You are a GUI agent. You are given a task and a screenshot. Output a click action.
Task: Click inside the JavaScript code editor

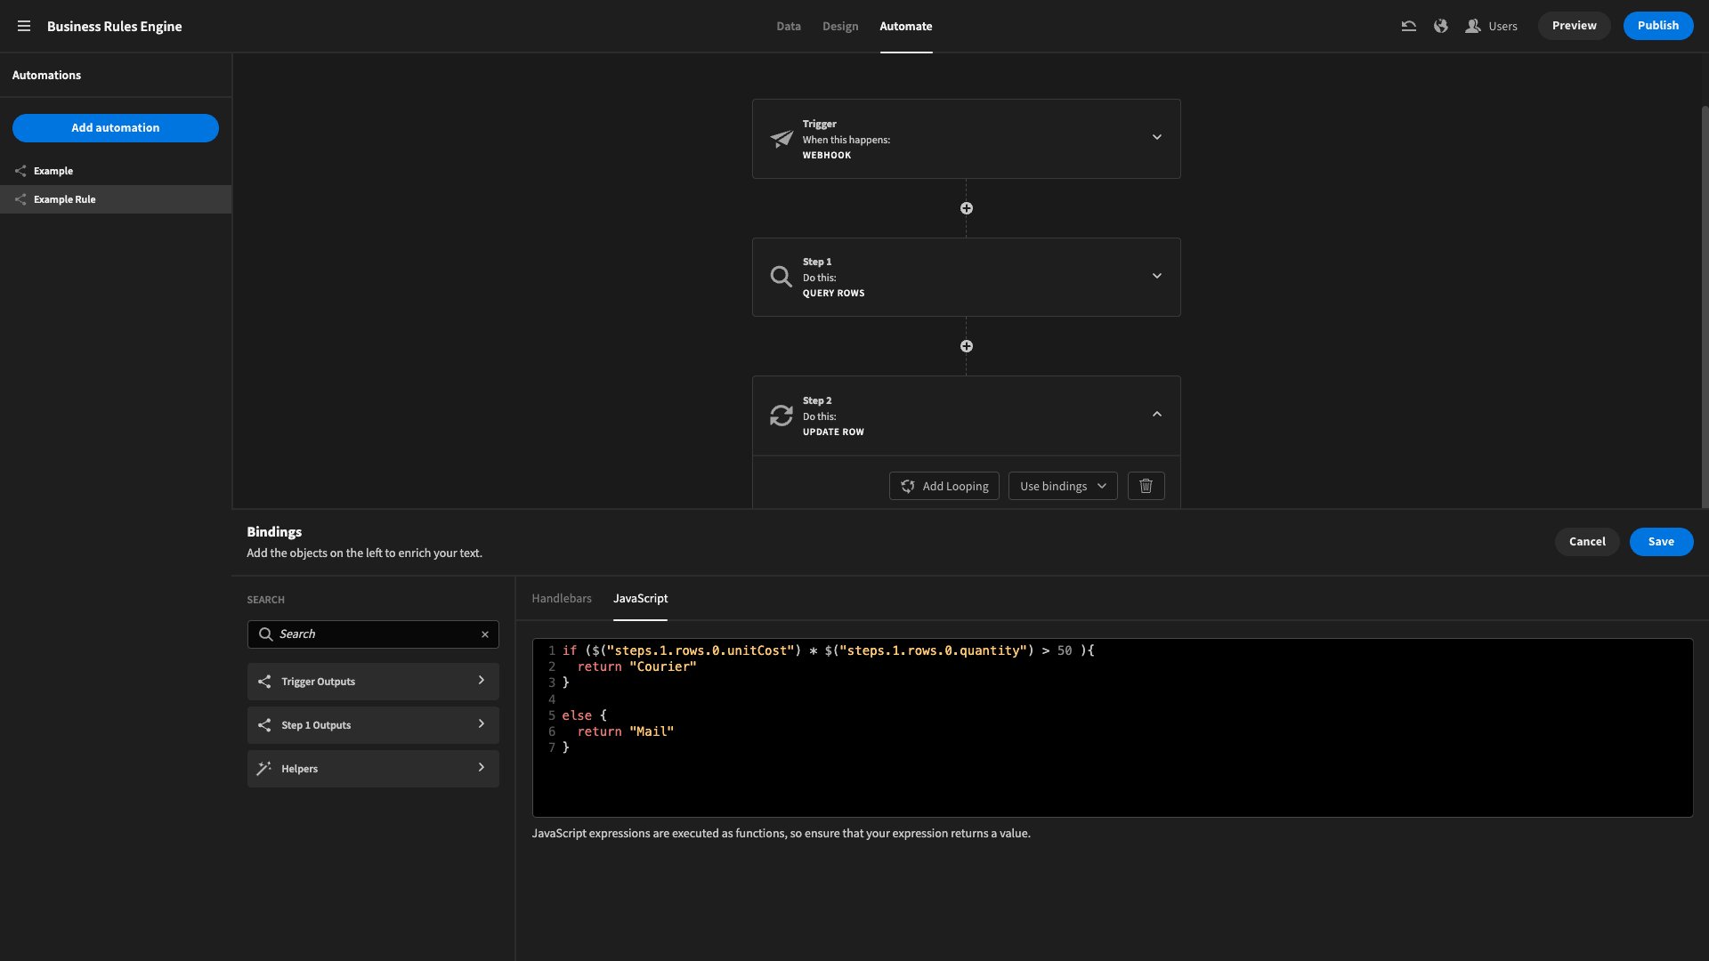[x=1113, y=728]
